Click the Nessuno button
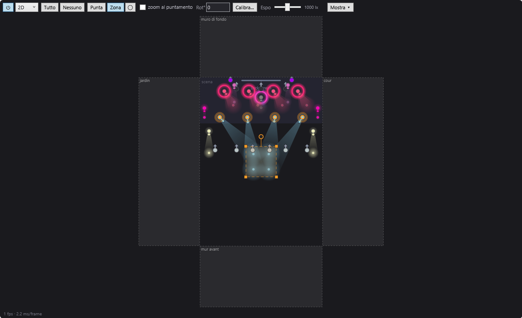The image size is (522, 318). pyautogui.click(x=72, y=7)
